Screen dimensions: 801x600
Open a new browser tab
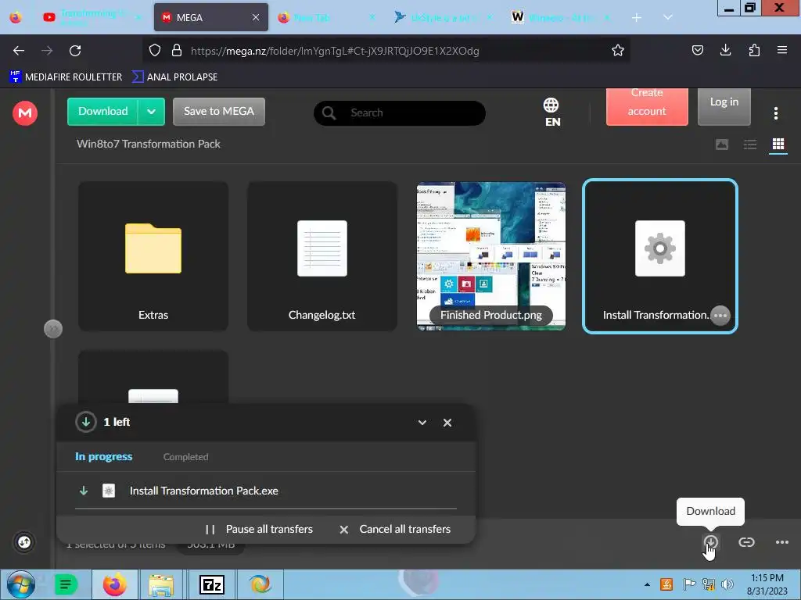tap(637, 17)
